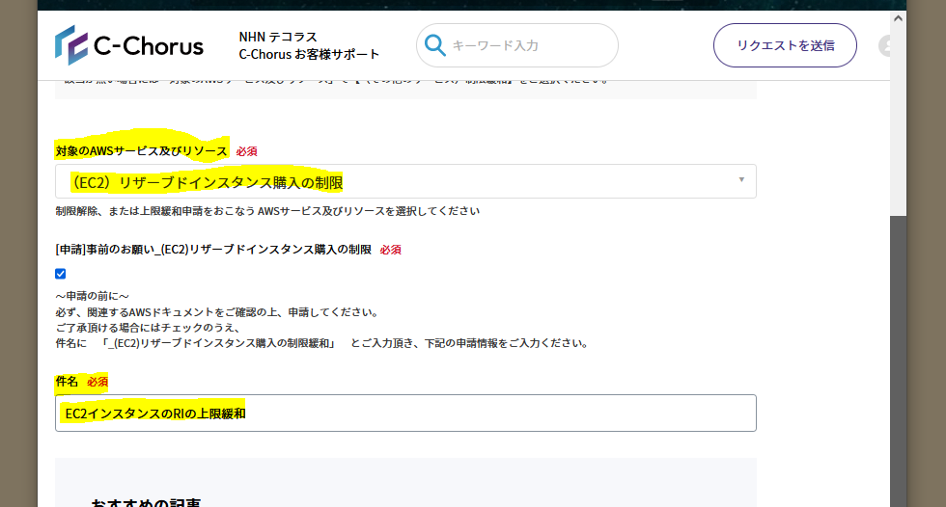Click the C-Chorus wordmark text in header
946x507 pixels.
[x=149, y=46]
